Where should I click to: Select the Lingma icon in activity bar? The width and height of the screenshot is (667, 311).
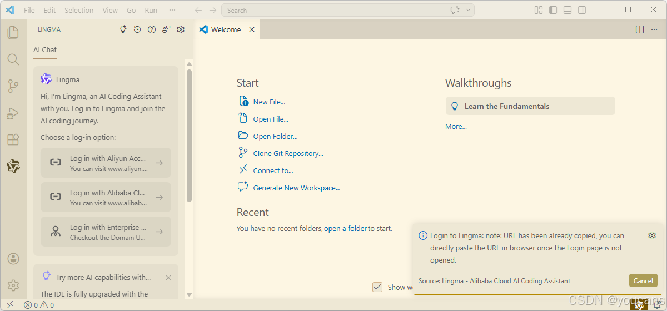point(13,166)
